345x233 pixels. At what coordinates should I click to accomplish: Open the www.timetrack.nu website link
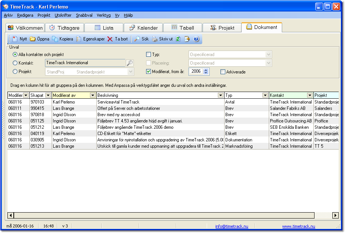(x=299, y=226)
